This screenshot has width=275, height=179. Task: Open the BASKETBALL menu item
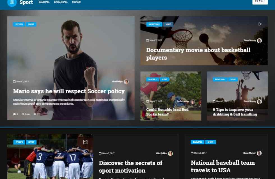[x=61, y=2]
